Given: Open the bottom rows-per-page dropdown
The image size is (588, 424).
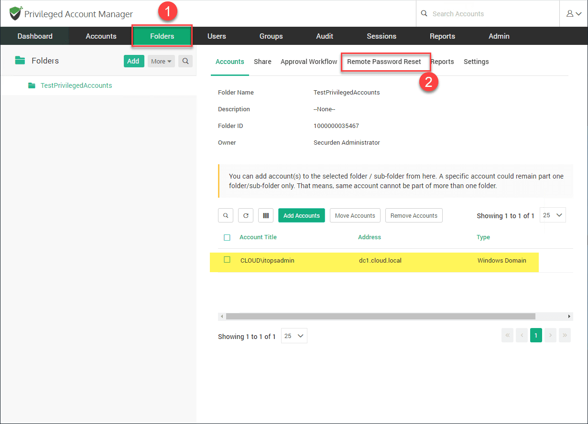Looking at the screenshot, I should 294,336.
